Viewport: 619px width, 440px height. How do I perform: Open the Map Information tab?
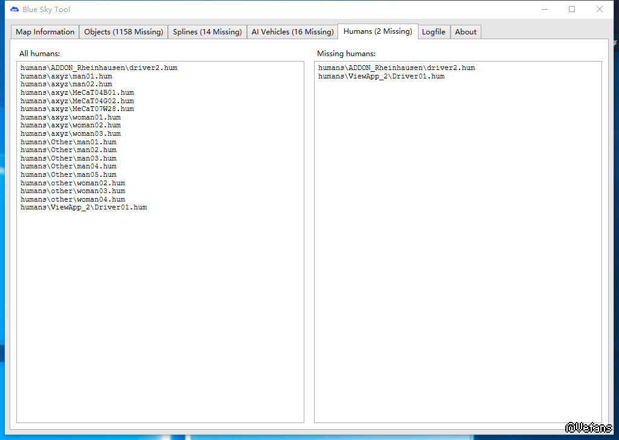[x=45, y=32]
